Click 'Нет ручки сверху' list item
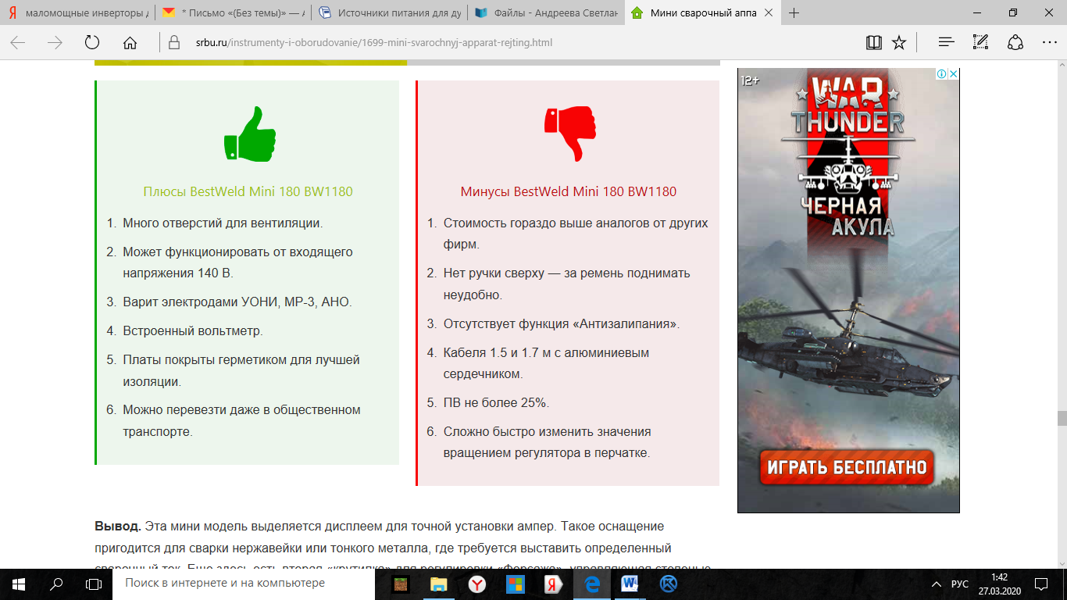Viewport: 1067px width, 600px height. click(567, 284)
